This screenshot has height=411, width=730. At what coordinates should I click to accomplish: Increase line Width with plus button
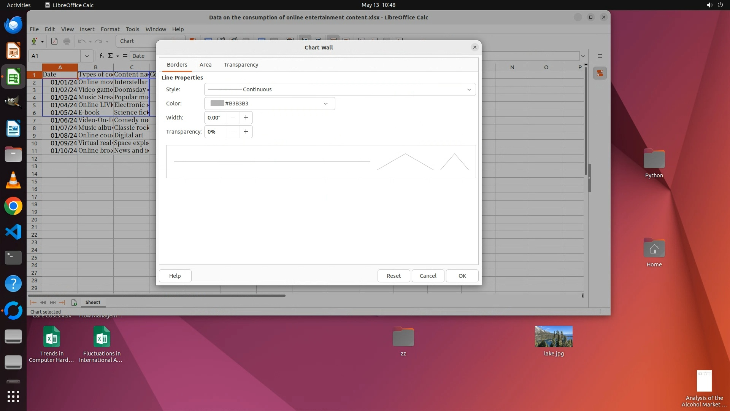coord(246,118)
